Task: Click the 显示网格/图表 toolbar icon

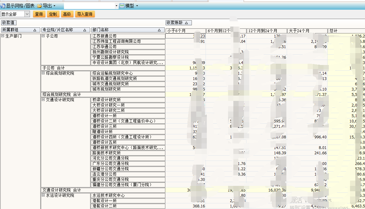Action: point(3,6)
